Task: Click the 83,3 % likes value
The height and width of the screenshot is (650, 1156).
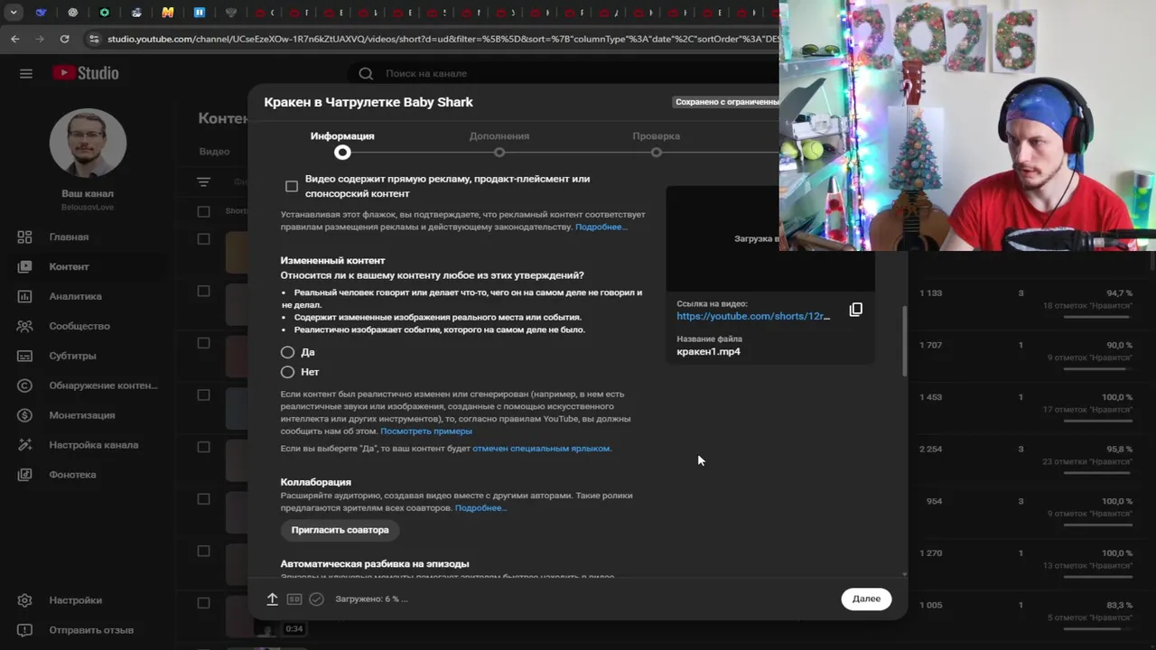Action: [1119, 605]
